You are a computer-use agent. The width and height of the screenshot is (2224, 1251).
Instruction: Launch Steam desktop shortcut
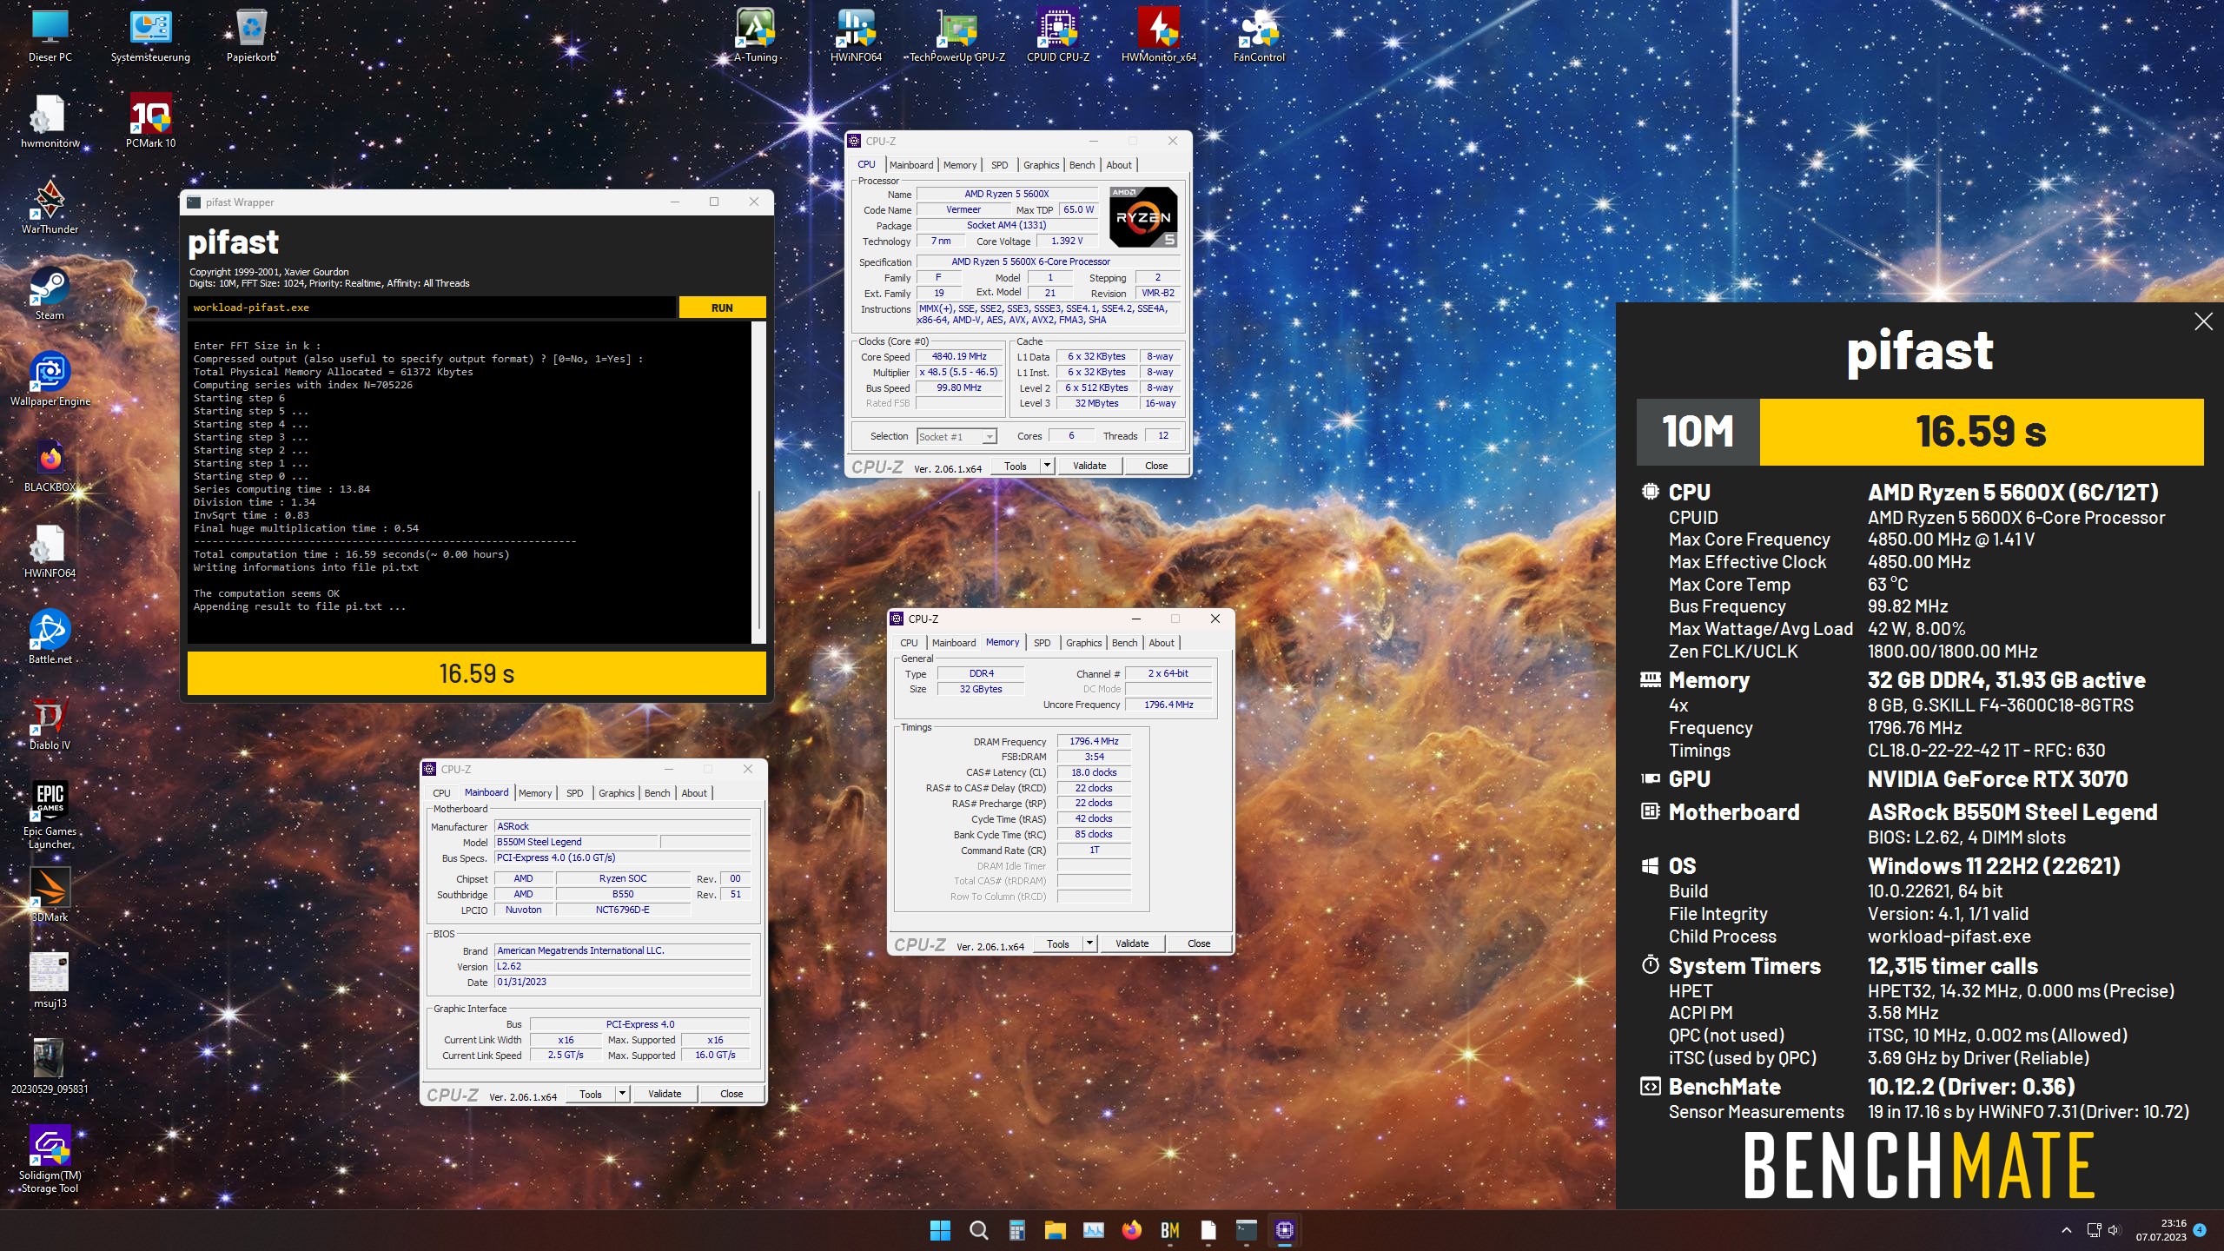point(50,294)
